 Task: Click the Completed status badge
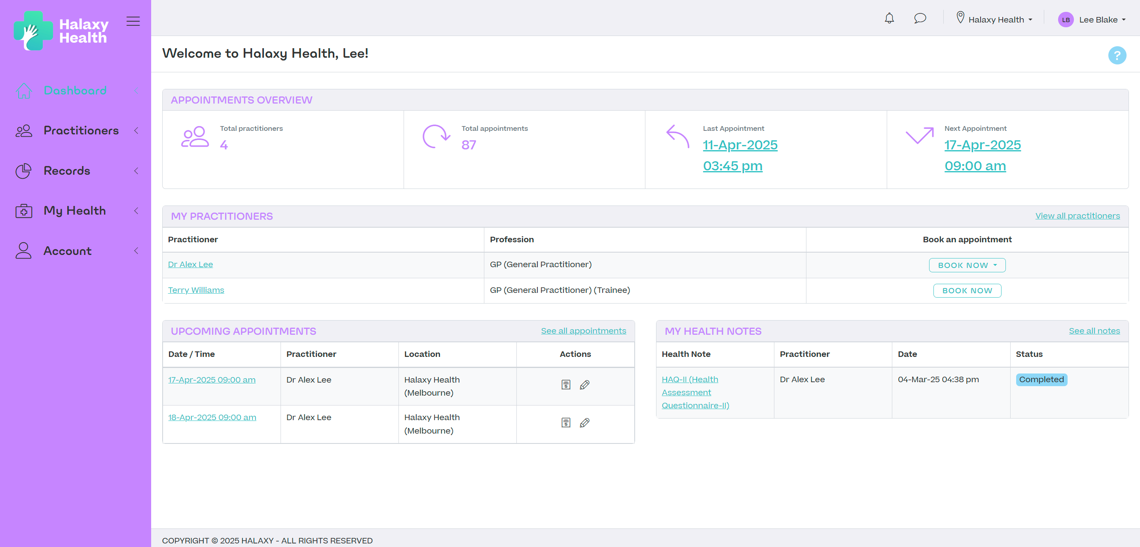click(1041, 379)
